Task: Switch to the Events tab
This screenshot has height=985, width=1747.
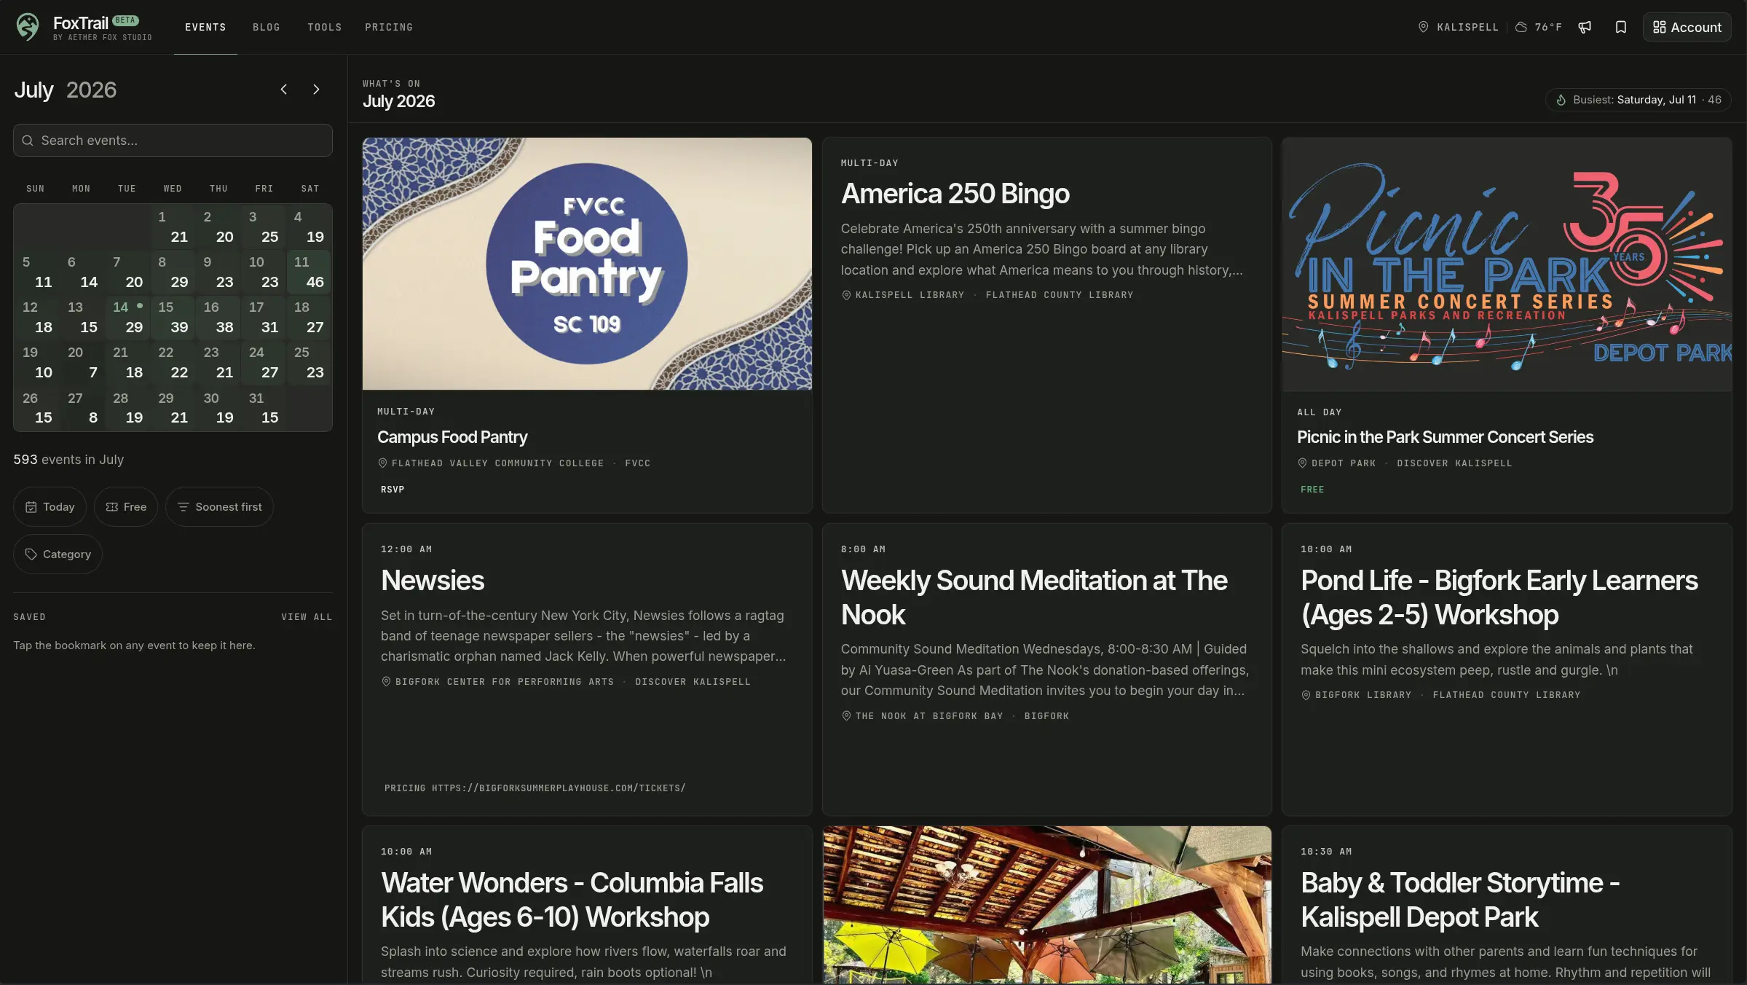Action: 205,27
